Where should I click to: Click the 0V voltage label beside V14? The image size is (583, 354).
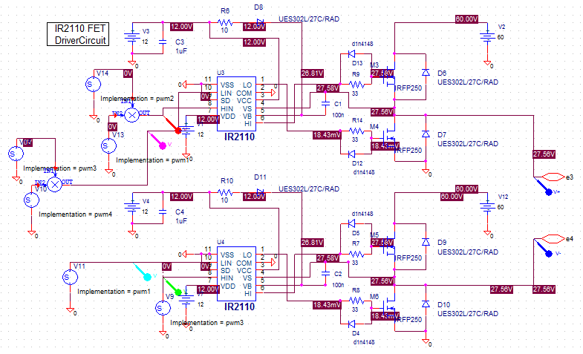[128, 73]
